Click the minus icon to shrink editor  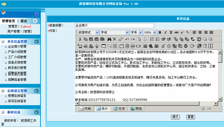point(209,109)
